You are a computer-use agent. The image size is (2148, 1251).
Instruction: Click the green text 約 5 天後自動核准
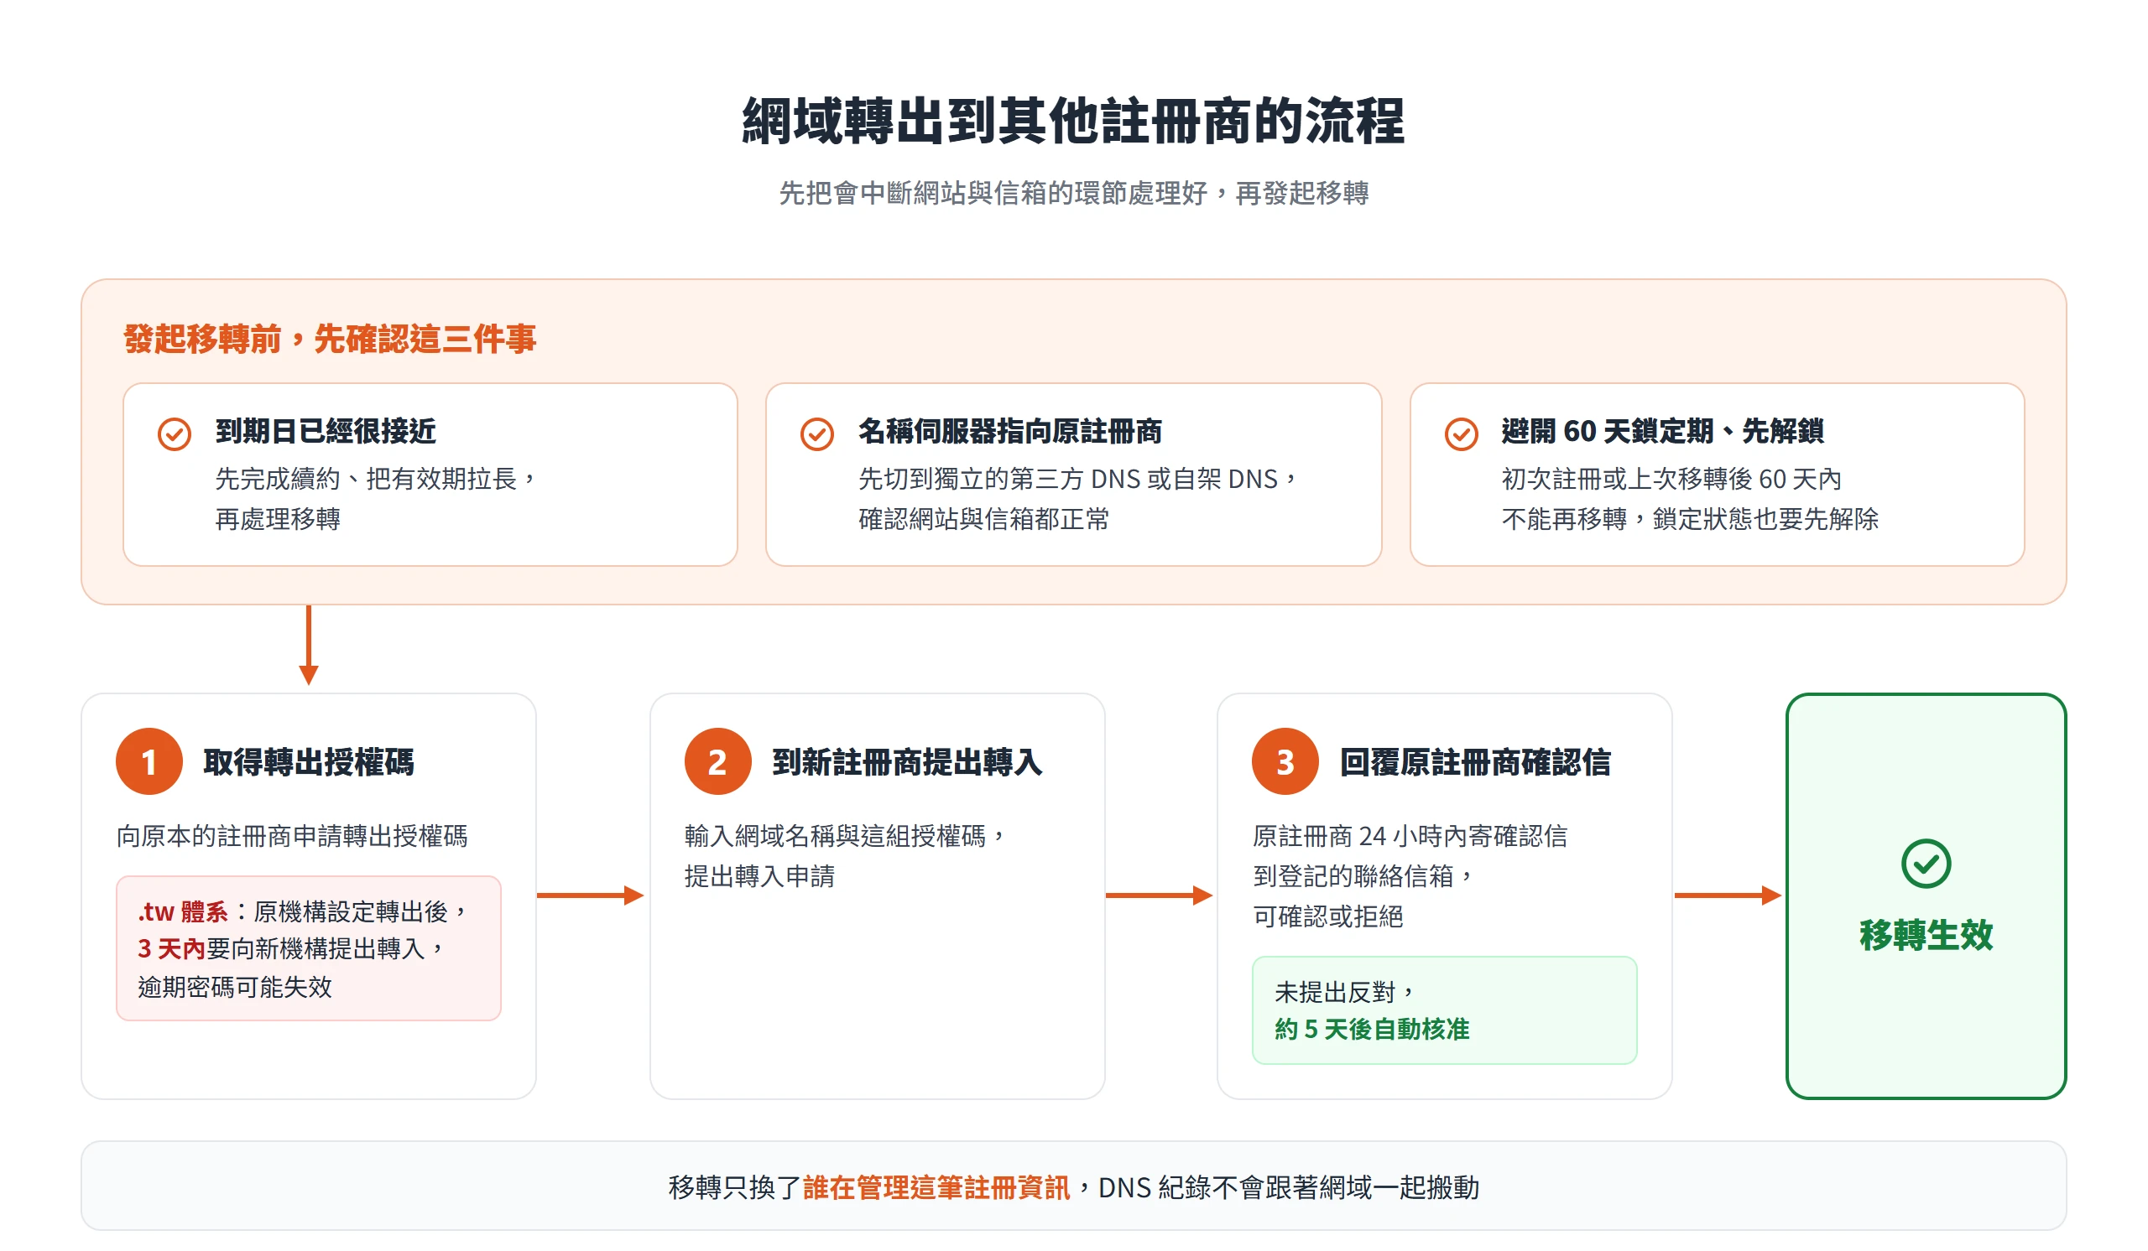click(x=1373, y=1029)
